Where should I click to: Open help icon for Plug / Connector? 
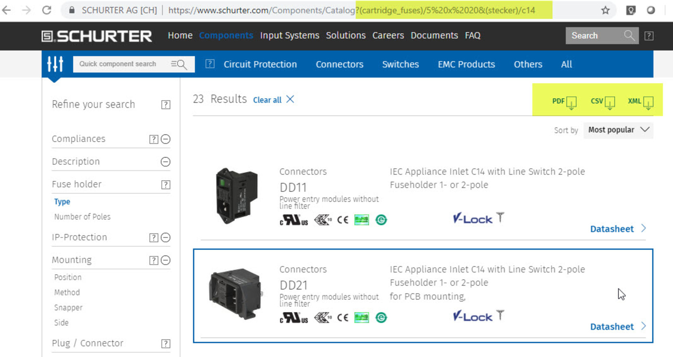point(166,344)
